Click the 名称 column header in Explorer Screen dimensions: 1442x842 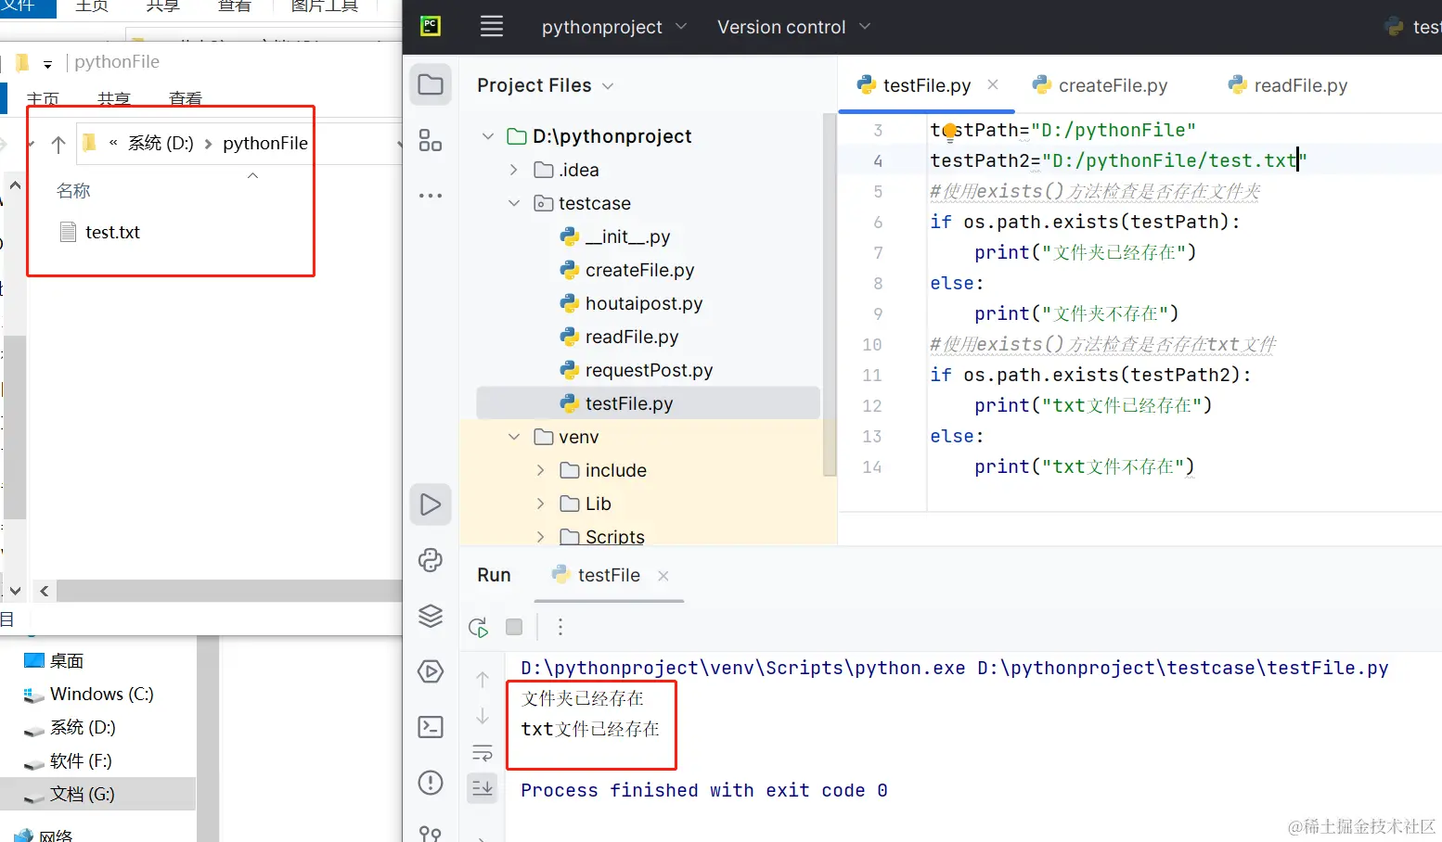coord(73,191)
